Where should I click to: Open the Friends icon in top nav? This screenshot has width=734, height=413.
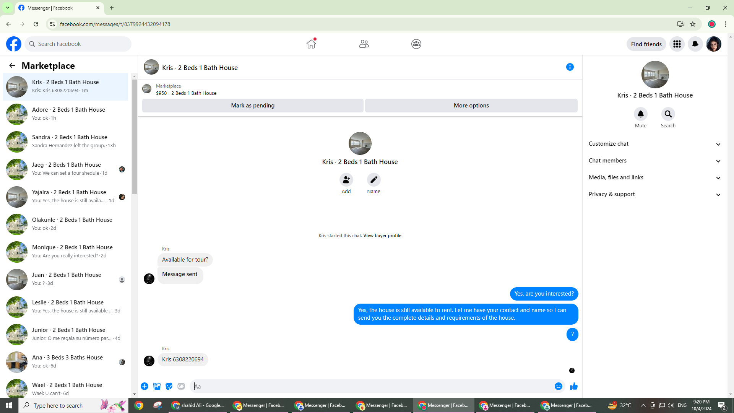click(364, 44)
